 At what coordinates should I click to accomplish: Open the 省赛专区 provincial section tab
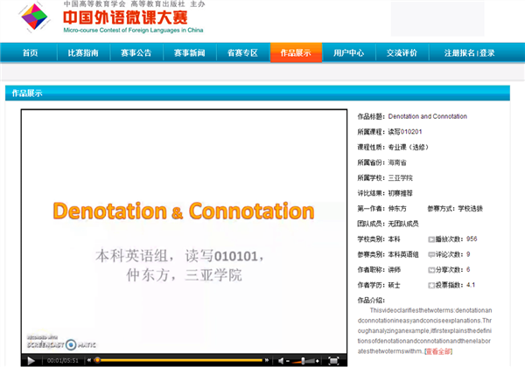tap(242, 53)
